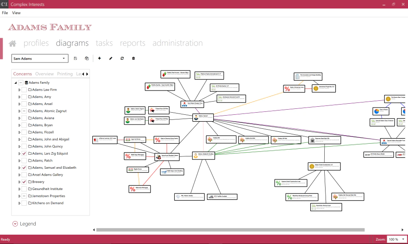
Task: Switch to the Printing tab
Action: [x=65, y=74]
